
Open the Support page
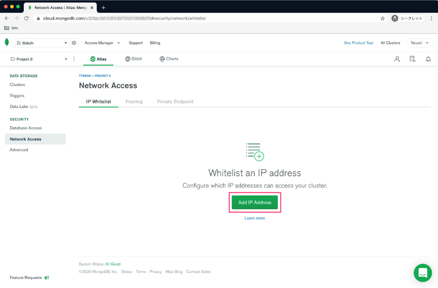click(x=136, y=43)
